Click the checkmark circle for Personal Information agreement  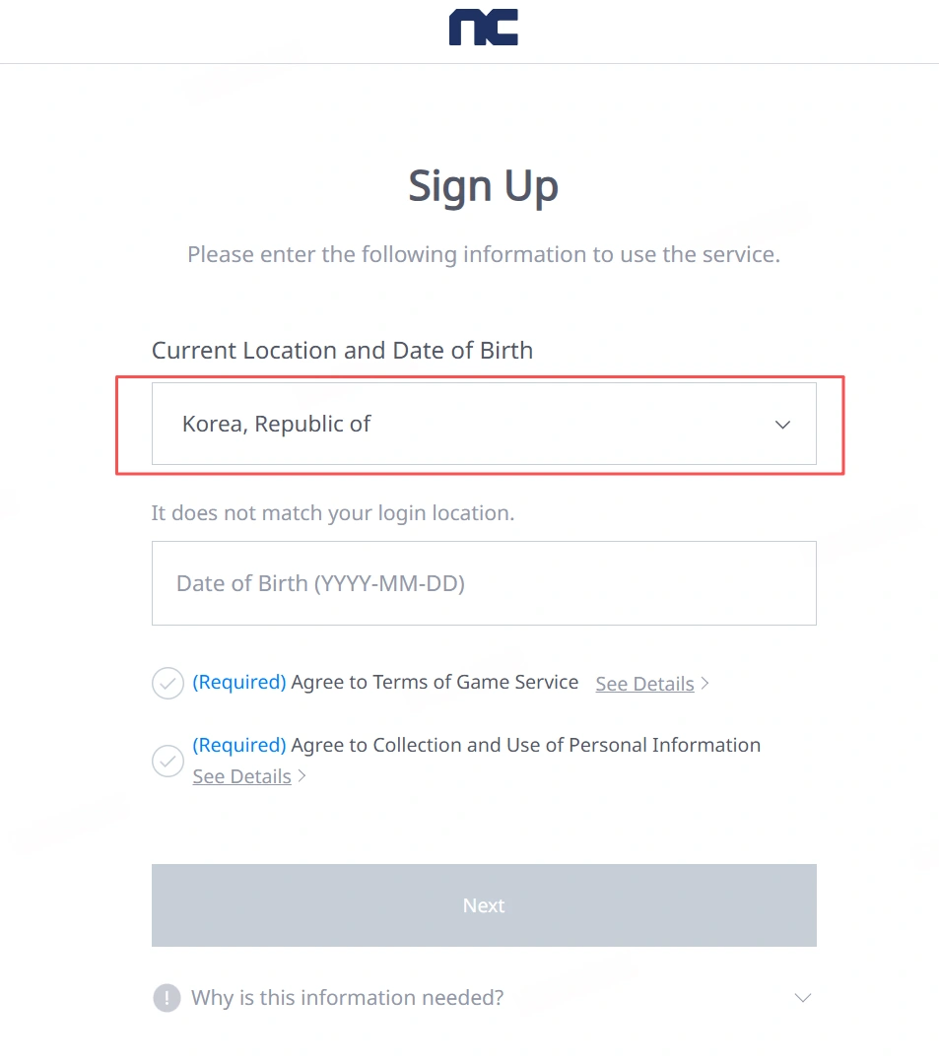[x=168, y=761]
